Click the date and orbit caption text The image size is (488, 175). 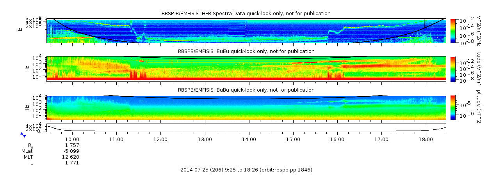click(246, 170)
